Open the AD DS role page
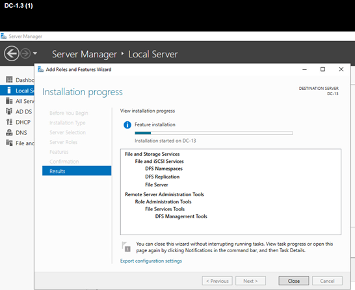Image resolution: width=355 pixels, height=290 pixels. [19, 111]
